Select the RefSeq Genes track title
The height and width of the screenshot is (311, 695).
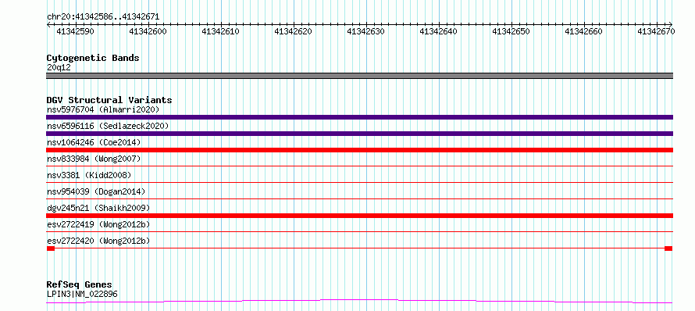coord(79,285)
